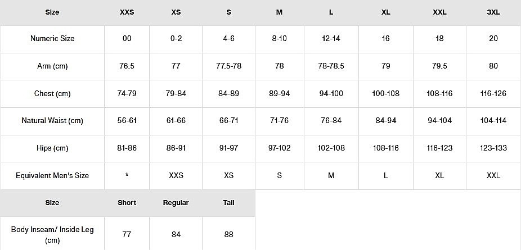
Task: Click the Natural Waist (cm) row label
Action: click(x=52, y=121)
